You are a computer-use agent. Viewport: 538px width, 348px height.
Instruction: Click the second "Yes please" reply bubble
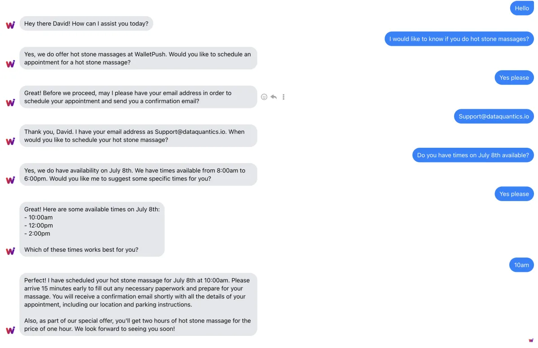pyautogui.click(x=514, y=194)
